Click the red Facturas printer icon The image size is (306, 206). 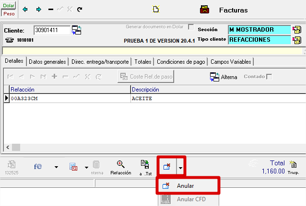[204, 10]
